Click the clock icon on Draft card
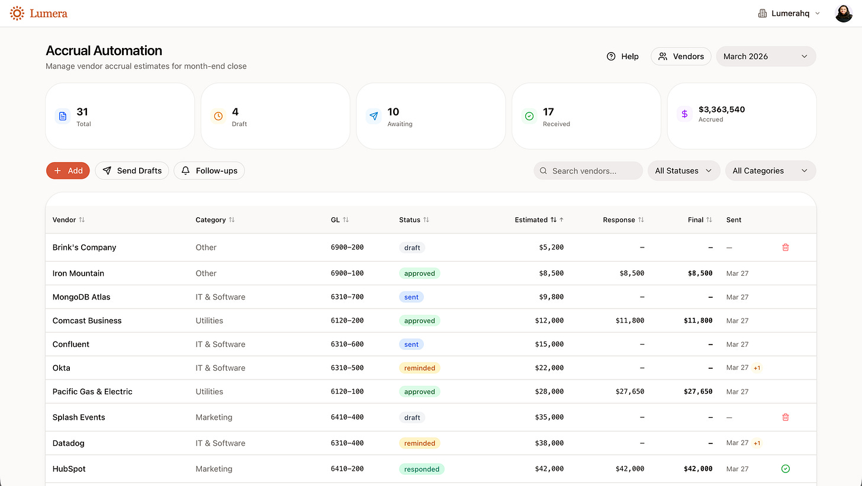 (x=218, y=116)
